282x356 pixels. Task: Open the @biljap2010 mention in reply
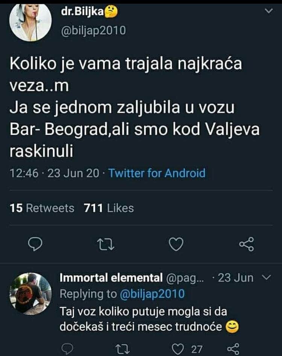point(152,294)
